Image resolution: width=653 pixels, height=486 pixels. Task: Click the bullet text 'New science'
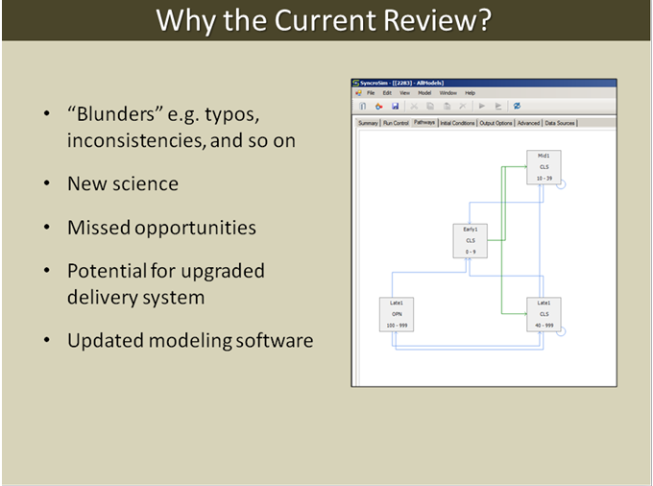pyautogui.click(x=123, y=183)
